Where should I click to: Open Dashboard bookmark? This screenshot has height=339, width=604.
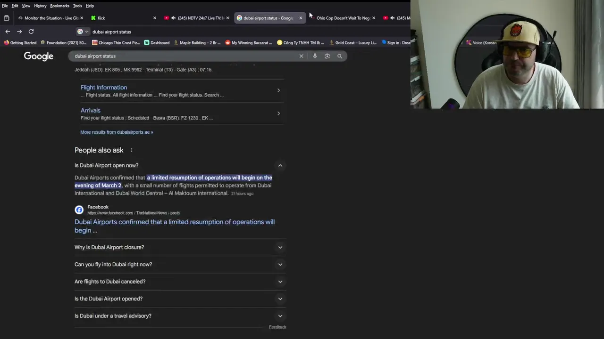coord(157,43)
